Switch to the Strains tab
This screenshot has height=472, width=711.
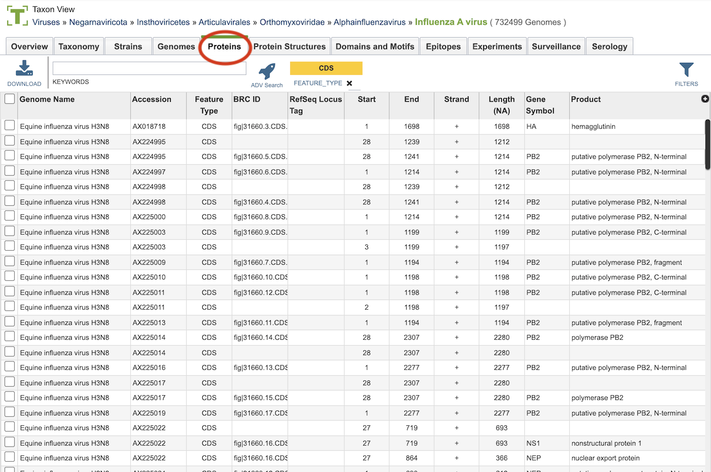pos(128,46)
